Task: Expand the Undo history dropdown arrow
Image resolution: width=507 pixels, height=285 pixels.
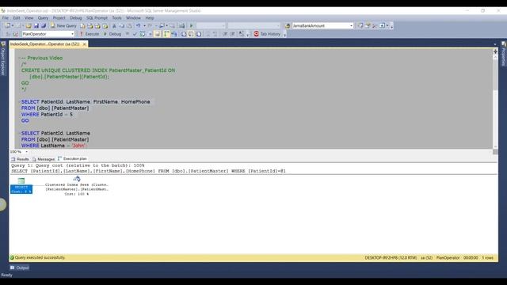Action: [x=144, y=26]
